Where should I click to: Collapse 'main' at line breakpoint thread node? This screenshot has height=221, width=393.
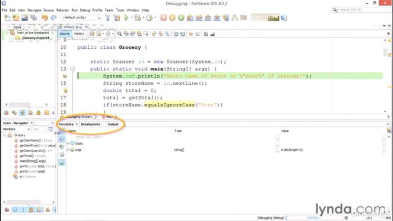click(7, 33)
